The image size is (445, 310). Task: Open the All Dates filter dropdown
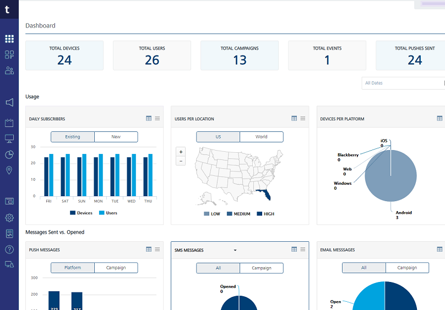coord(403,83)
